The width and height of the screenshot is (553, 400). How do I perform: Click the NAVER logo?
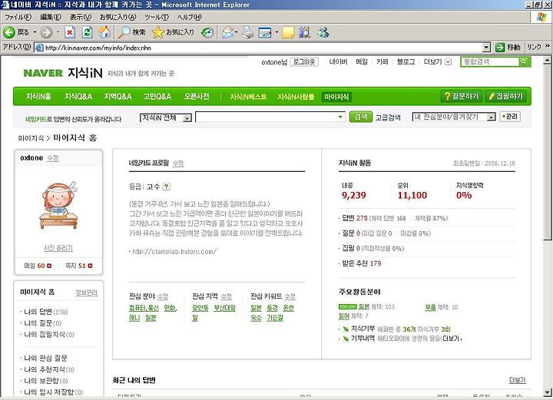[43, 73]
